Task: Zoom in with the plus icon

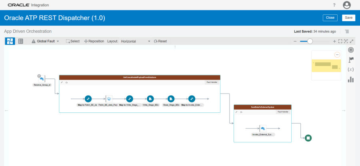Action: (334, 41)
